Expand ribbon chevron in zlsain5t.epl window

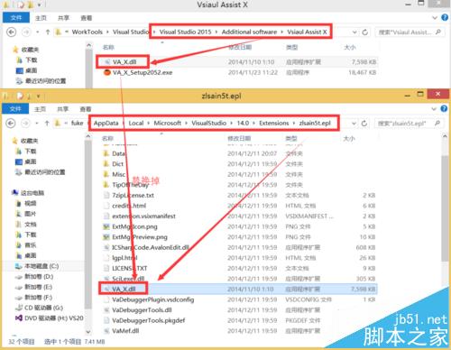click(434, 109)
